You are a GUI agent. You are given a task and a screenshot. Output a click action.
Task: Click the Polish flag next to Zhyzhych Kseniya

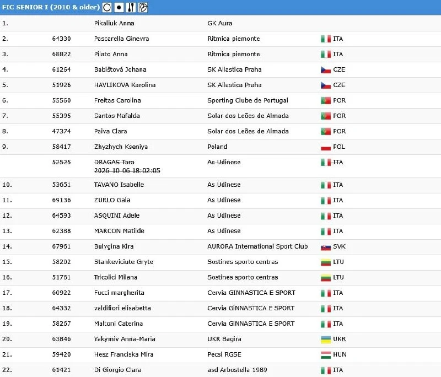pyautogui.click(x=326, y=147)
